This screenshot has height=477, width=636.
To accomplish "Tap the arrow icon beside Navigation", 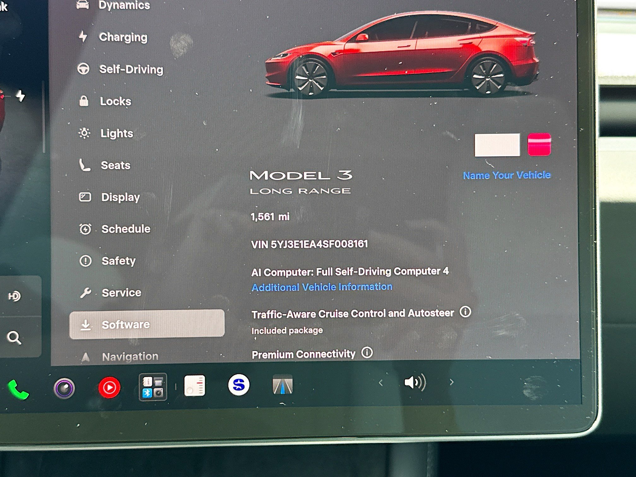I will coord(85,357).
